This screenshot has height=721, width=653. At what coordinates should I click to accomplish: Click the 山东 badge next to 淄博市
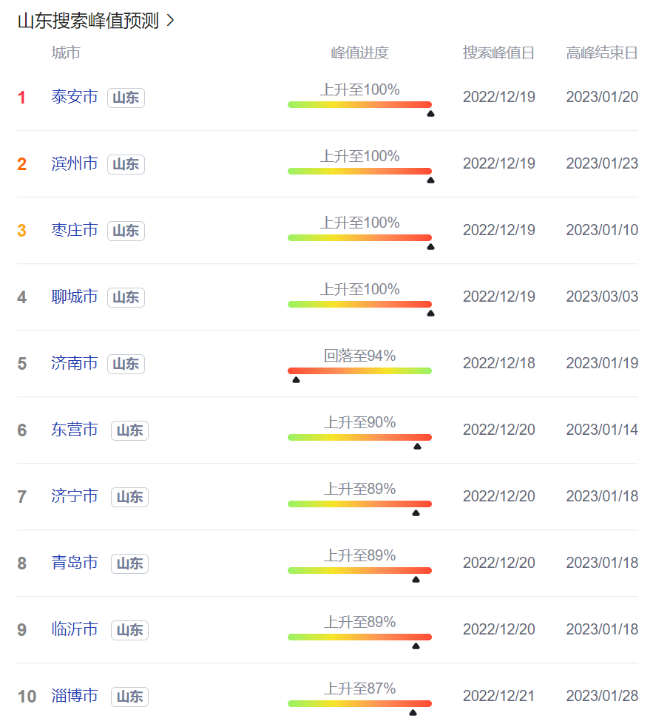point(129,697)
